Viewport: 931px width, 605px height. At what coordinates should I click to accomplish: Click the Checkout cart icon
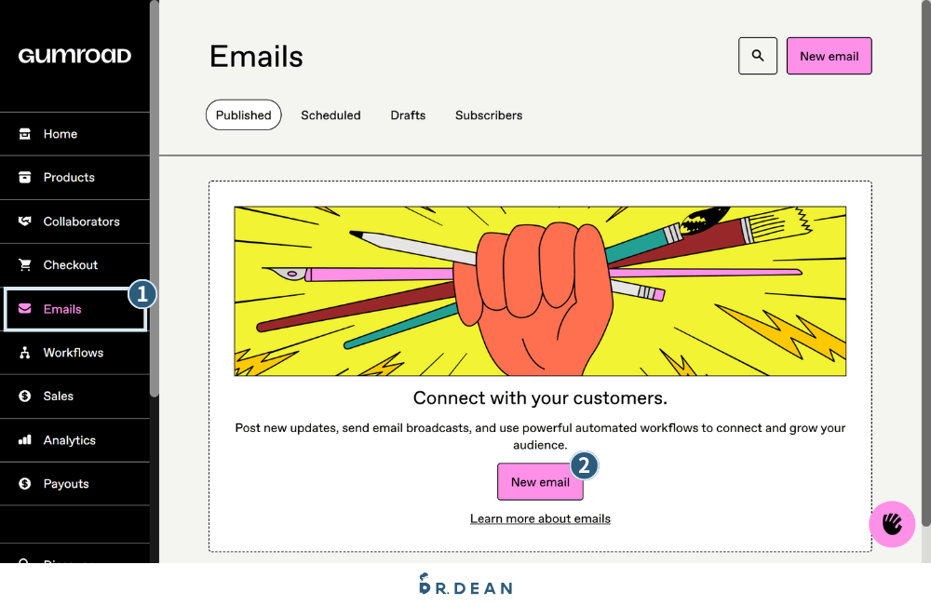[25, 265]
